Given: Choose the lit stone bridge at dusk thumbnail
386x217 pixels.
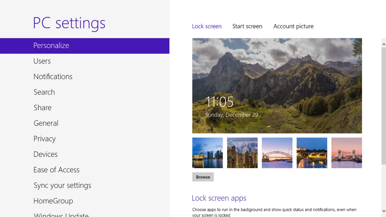Looking at the screenshot, I should [312, 153].
